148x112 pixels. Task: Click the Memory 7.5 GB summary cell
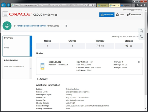[100, 46]
